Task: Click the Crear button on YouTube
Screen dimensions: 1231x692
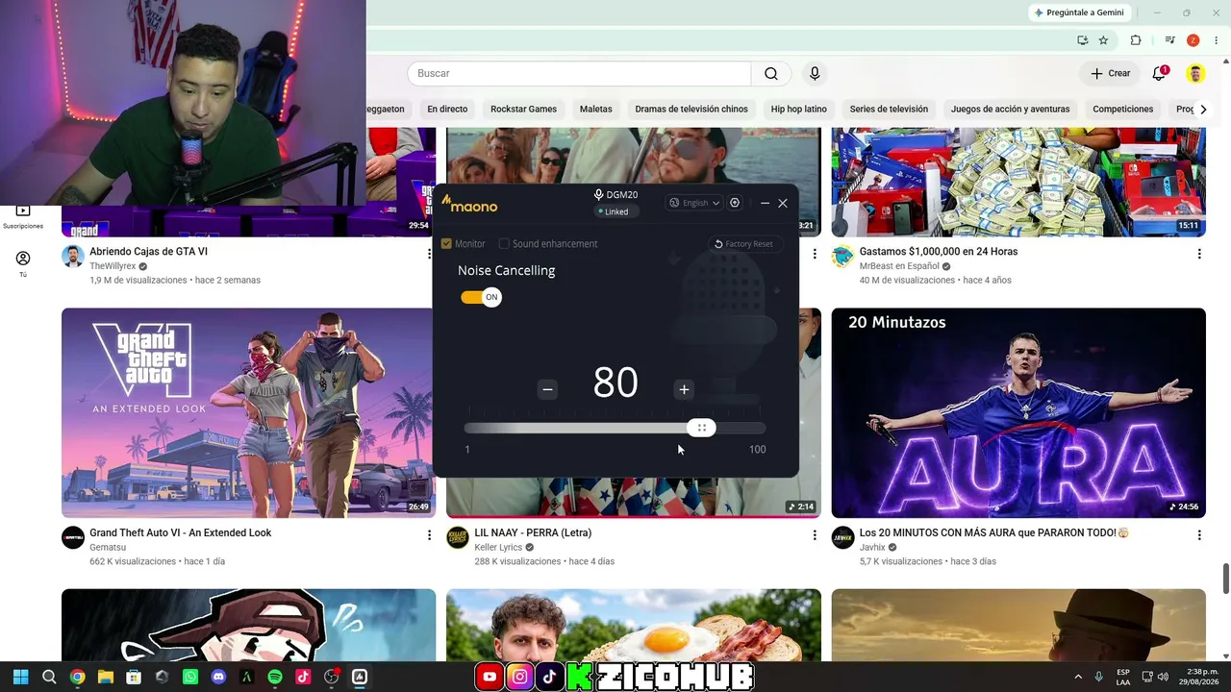Action: pos(1110,73)
